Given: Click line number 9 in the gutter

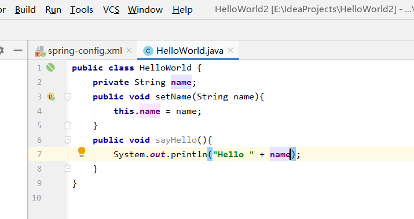Looking at the screenshot, I should [x=39, y=183].
